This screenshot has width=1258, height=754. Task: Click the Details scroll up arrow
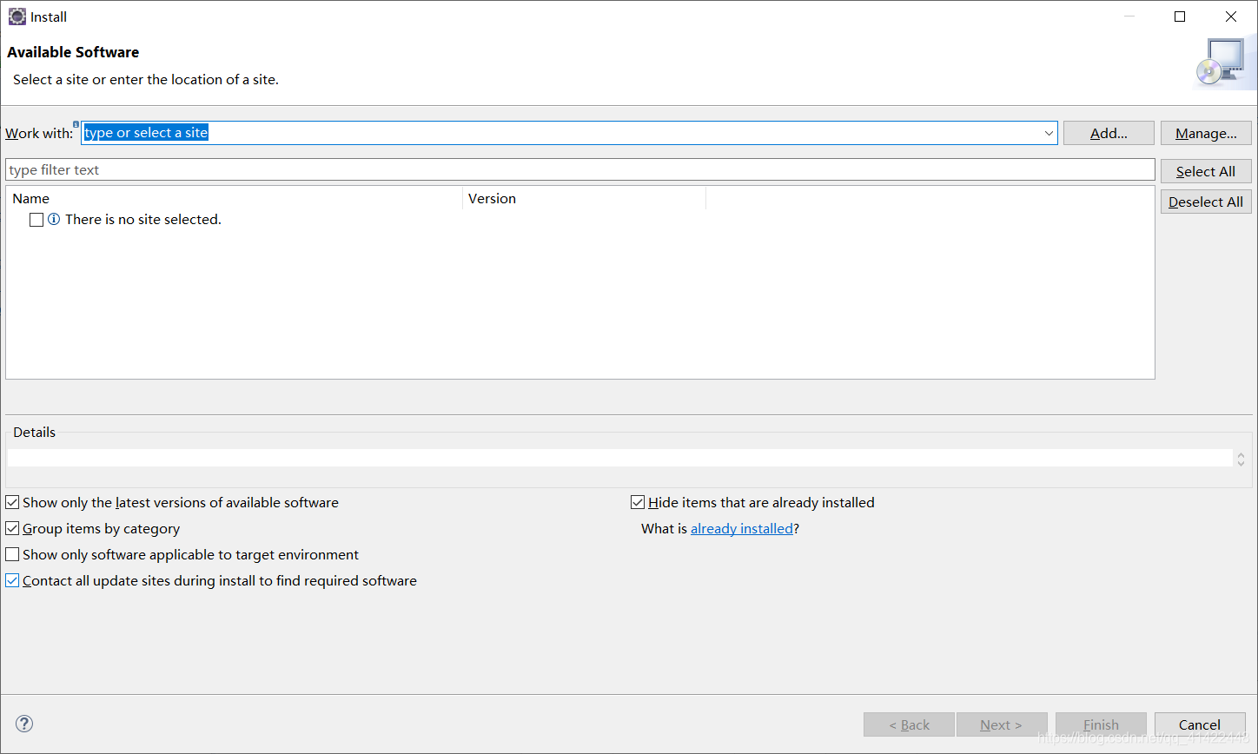[x=1241, y=454]
